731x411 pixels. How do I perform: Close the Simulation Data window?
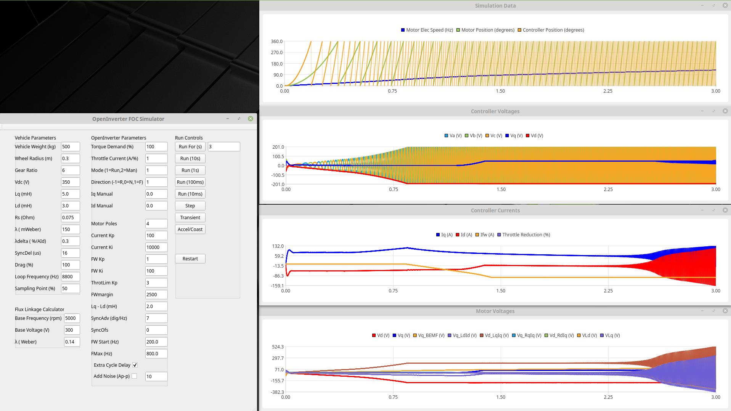(x=725, y=5)
